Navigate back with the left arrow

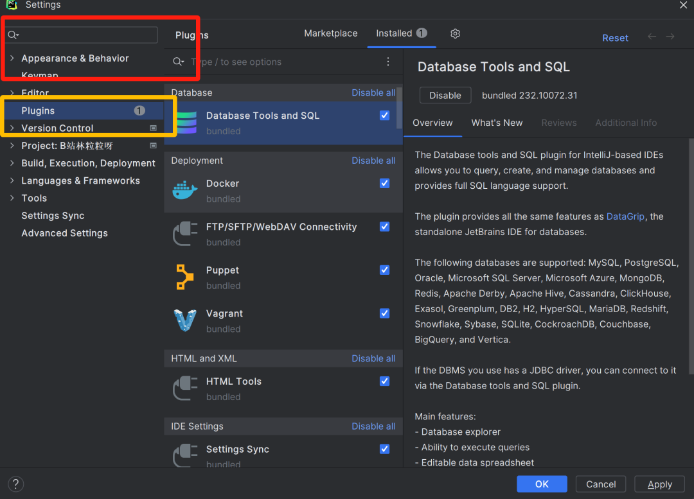pos(652,37)
